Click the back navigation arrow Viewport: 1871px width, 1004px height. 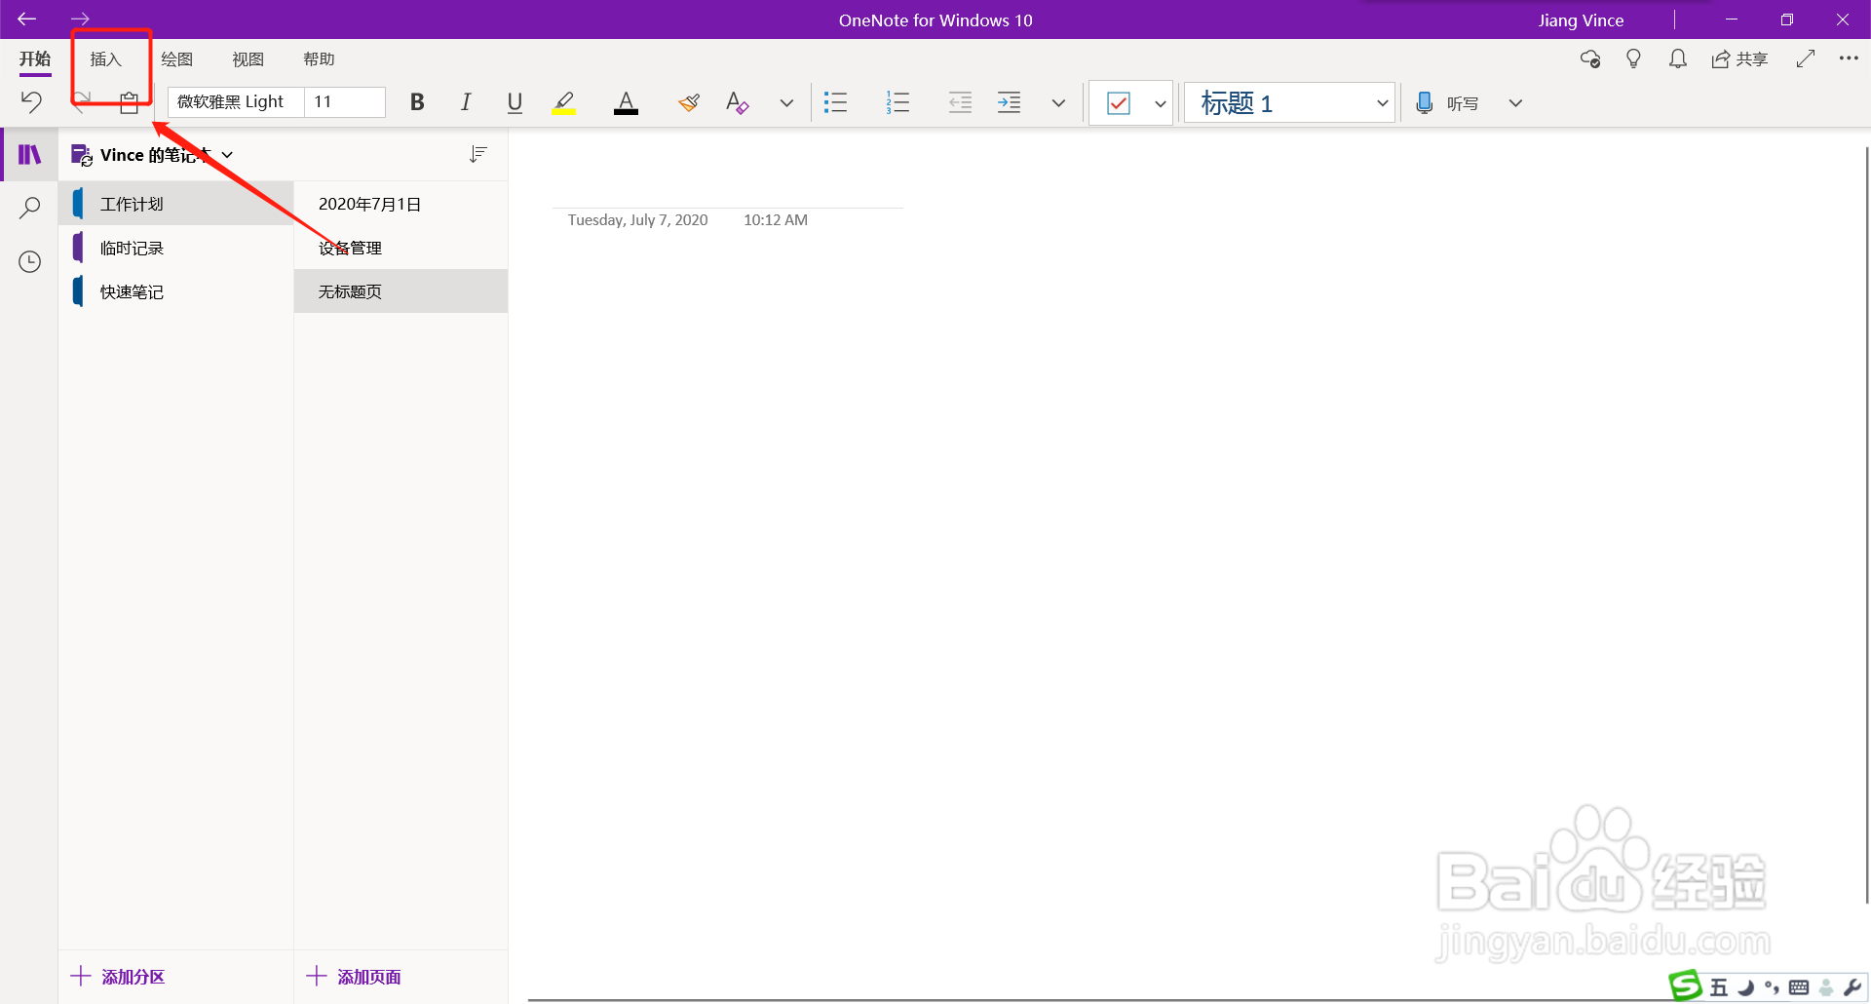[x=27, y=19]
